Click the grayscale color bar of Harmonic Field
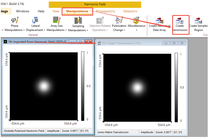The width and height of the screenshot is (209, 138). pos(83,86)
